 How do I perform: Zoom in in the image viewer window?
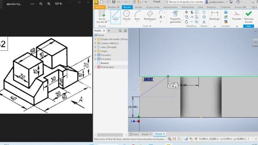(49, 4)
